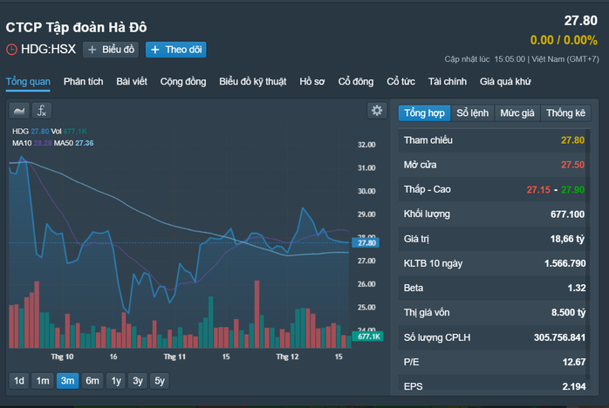Open the Giá quá khứ tab
609x408 pixels.
coord(505,82)
